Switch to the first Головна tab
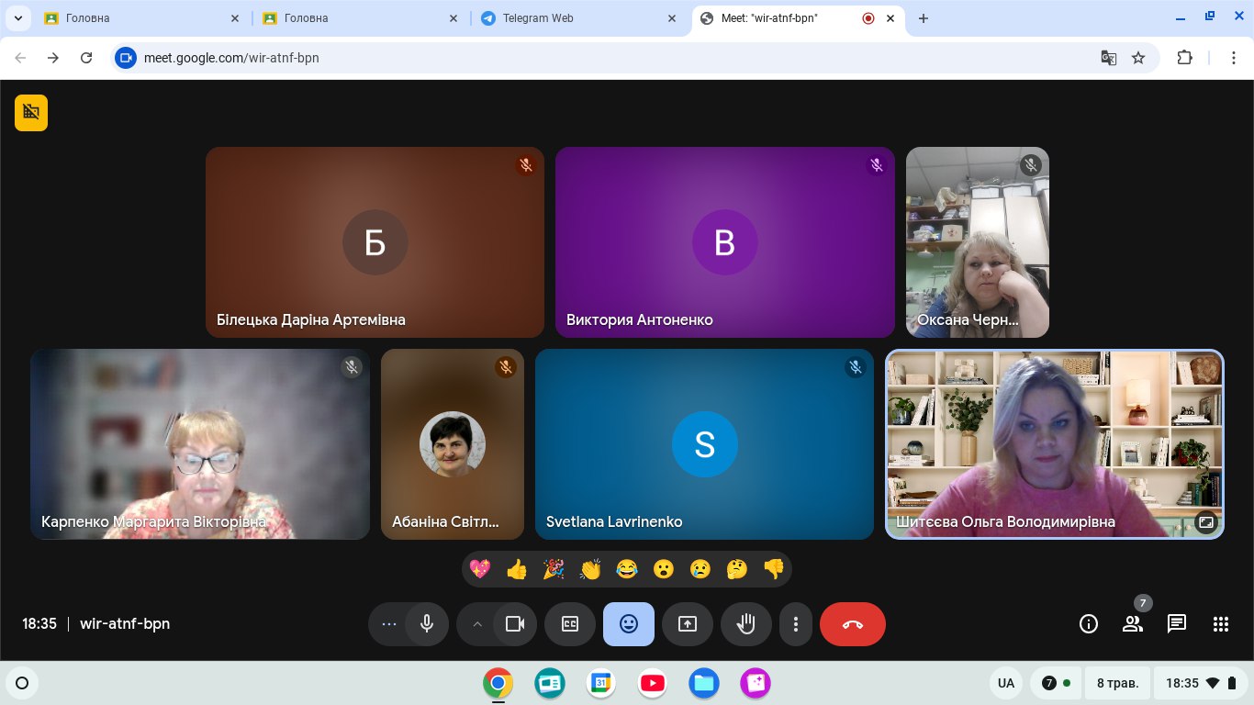Screen dimensions: 1254x705 [142, 18]
